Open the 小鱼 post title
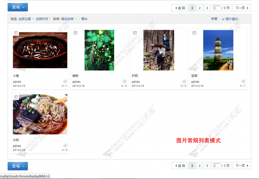This screenshot has width=259, height=179. tap(16, 76)
